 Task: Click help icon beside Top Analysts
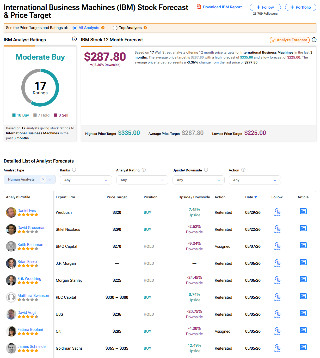tap(145, 28)
